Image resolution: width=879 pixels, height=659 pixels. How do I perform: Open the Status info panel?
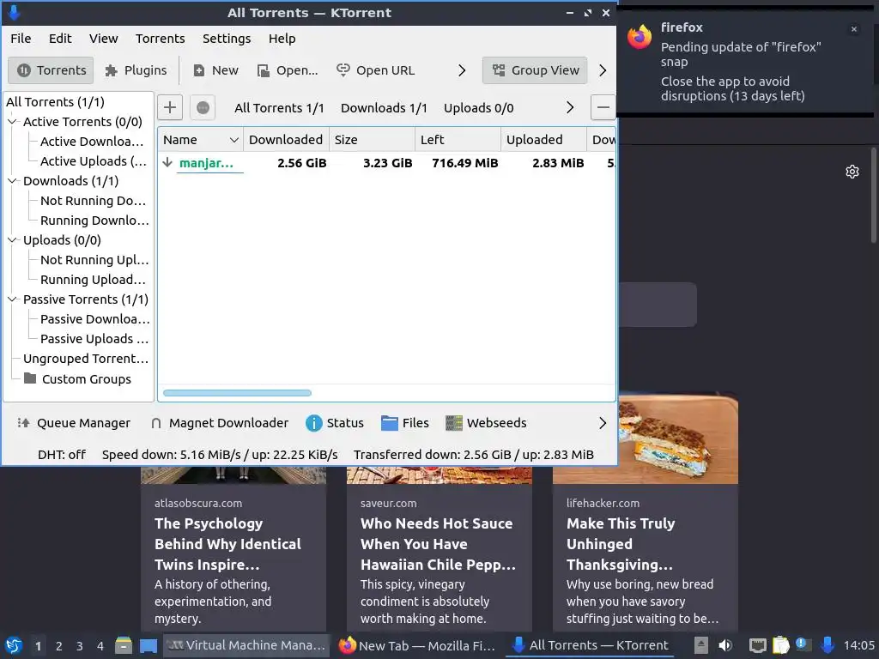click(335, 423)
